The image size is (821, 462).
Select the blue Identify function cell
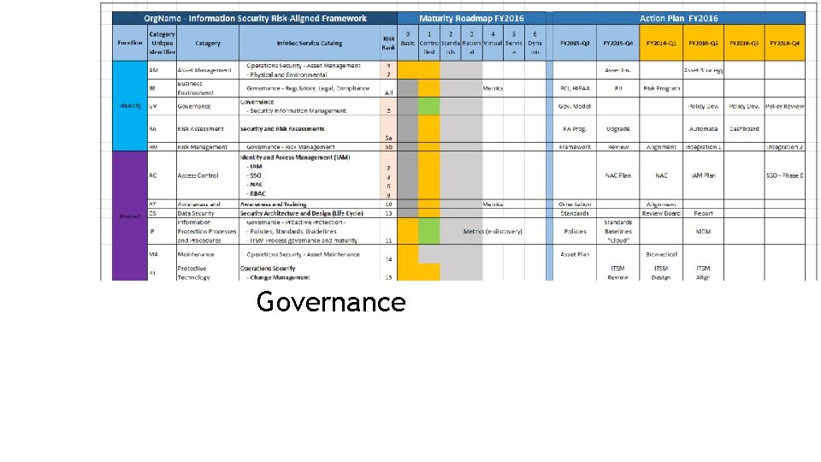coord(130,106)
